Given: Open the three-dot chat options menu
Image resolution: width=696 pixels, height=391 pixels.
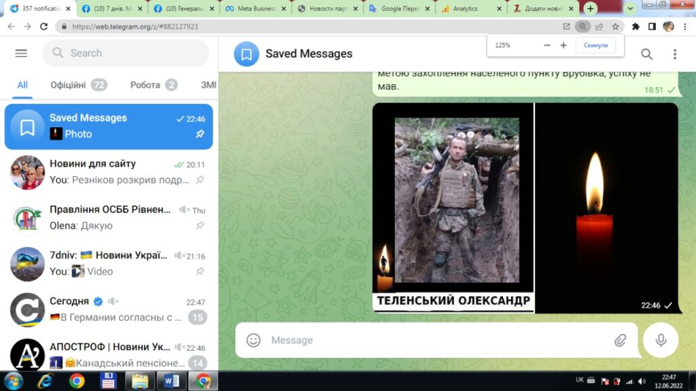Looking at the screenshot, I should pyautogui.click(x=674, y=54).
